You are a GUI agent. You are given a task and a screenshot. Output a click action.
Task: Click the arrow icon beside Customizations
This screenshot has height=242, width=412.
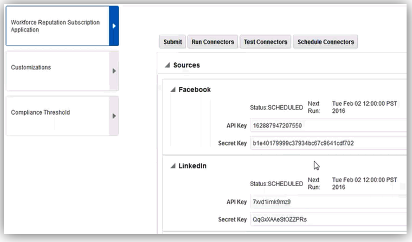click(114, 71)
